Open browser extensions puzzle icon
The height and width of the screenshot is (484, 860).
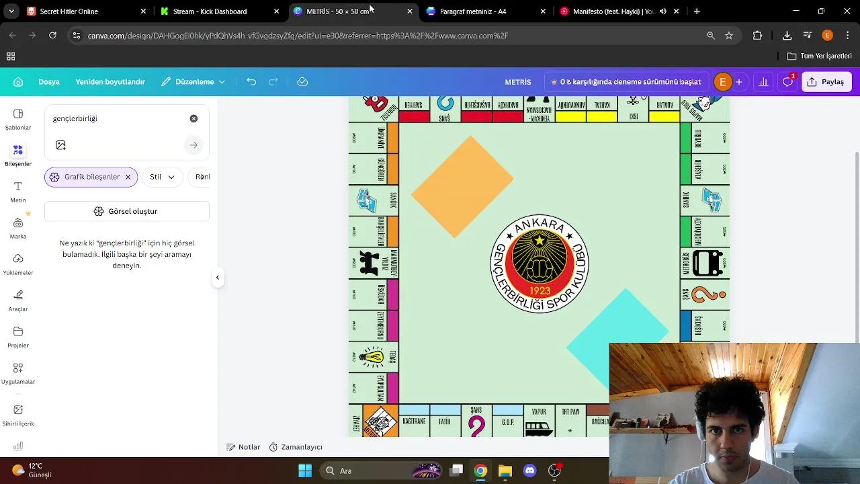(x=758, y=36)
